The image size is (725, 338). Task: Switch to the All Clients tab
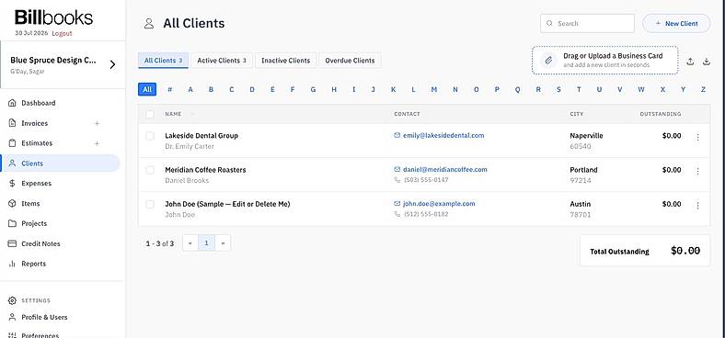click(163, 61)
